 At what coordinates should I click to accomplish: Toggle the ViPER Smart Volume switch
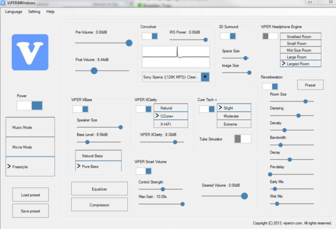click(143, 171)
